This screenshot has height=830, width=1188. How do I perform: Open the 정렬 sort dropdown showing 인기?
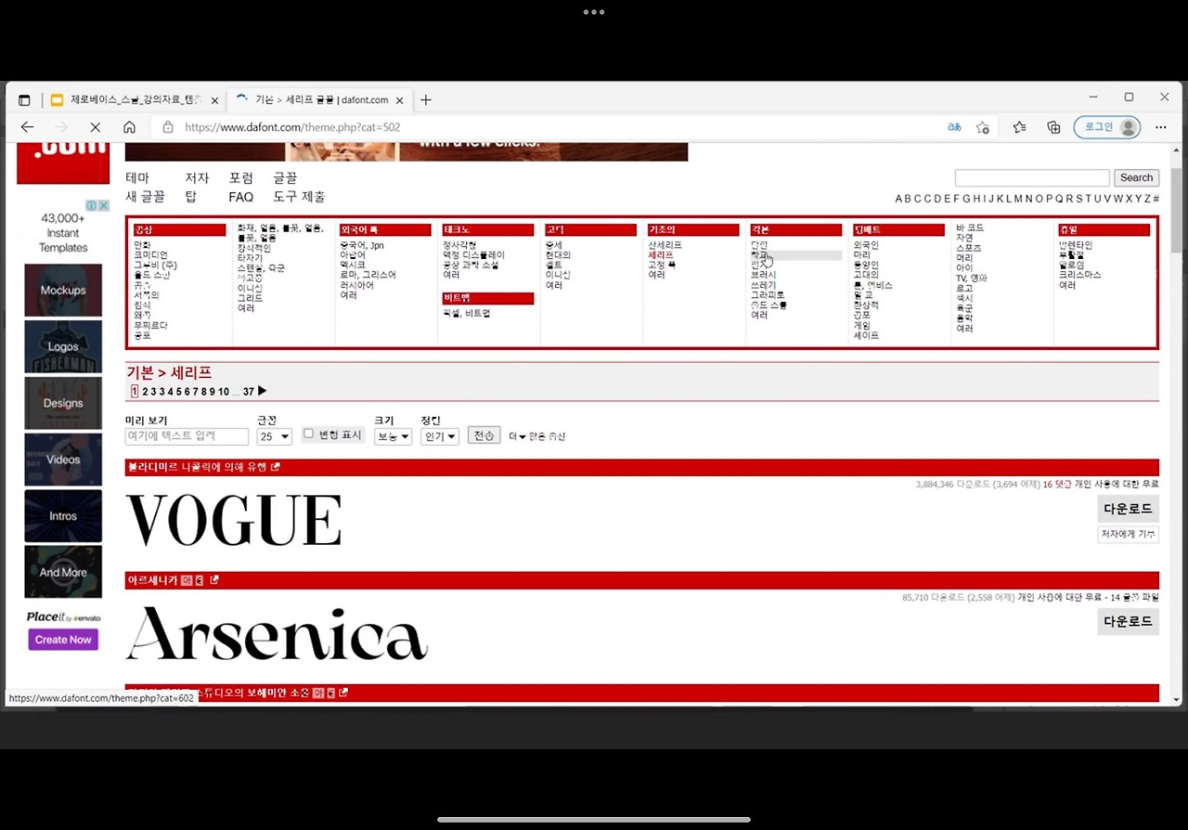click(x=439, y=436)
